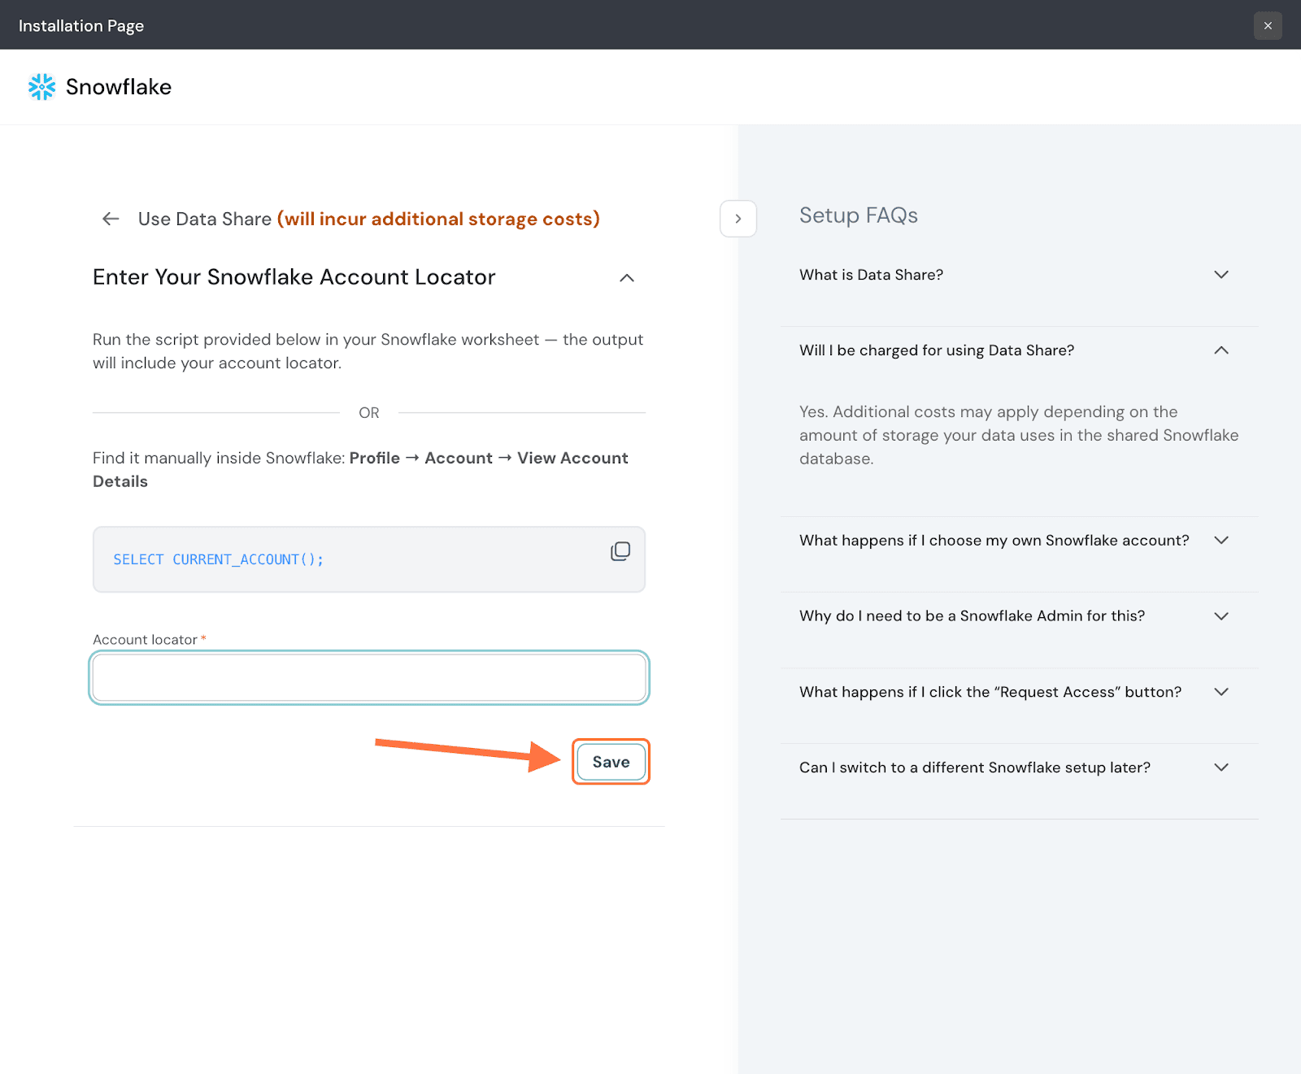Viewport: 1301px width, 1074px height.
Task: Click the Setup FAQs heading
Action: (858, 215)
